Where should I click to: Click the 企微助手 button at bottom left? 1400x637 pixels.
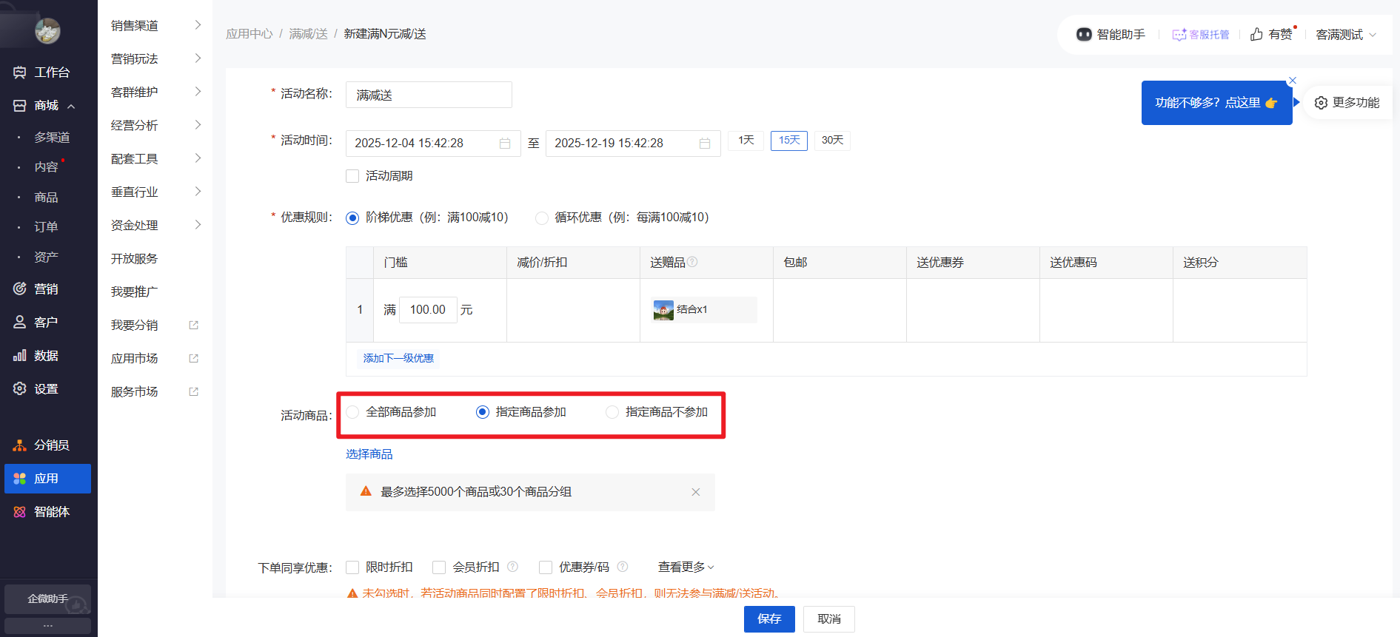coord(47,599)
